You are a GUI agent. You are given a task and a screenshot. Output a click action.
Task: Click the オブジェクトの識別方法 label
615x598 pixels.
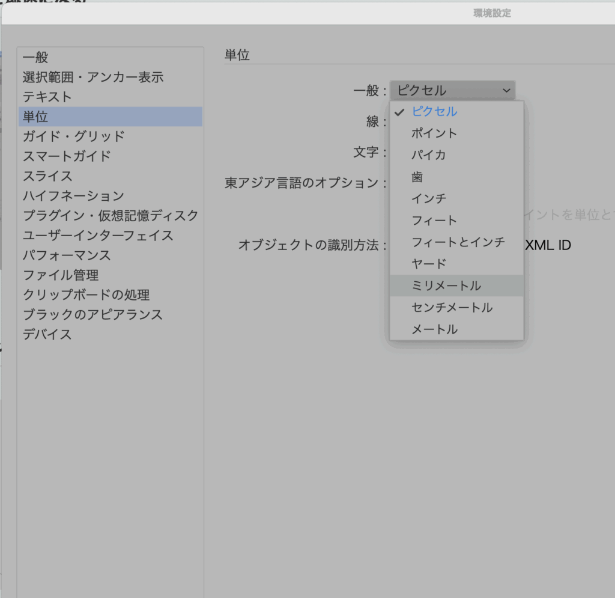pos(312,245)
